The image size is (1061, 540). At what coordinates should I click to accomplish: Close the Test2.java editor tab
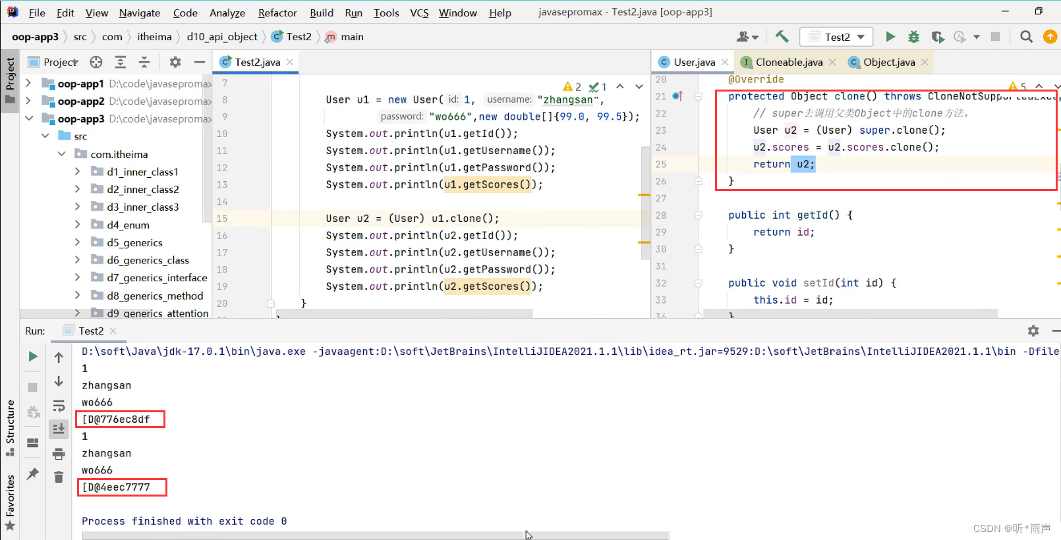[289, 62]
